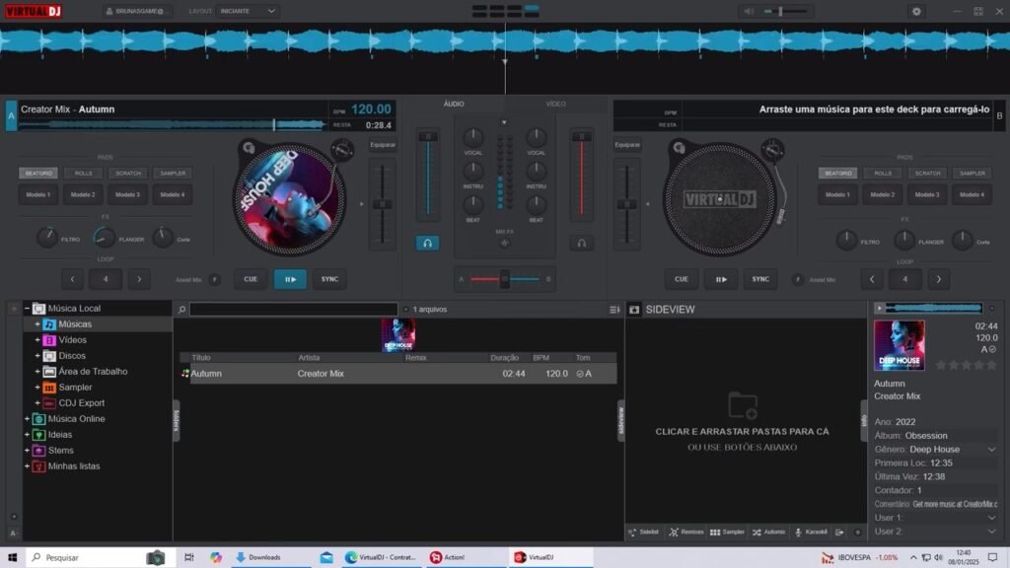Collapse the Música Local tree node

[27, 309]
